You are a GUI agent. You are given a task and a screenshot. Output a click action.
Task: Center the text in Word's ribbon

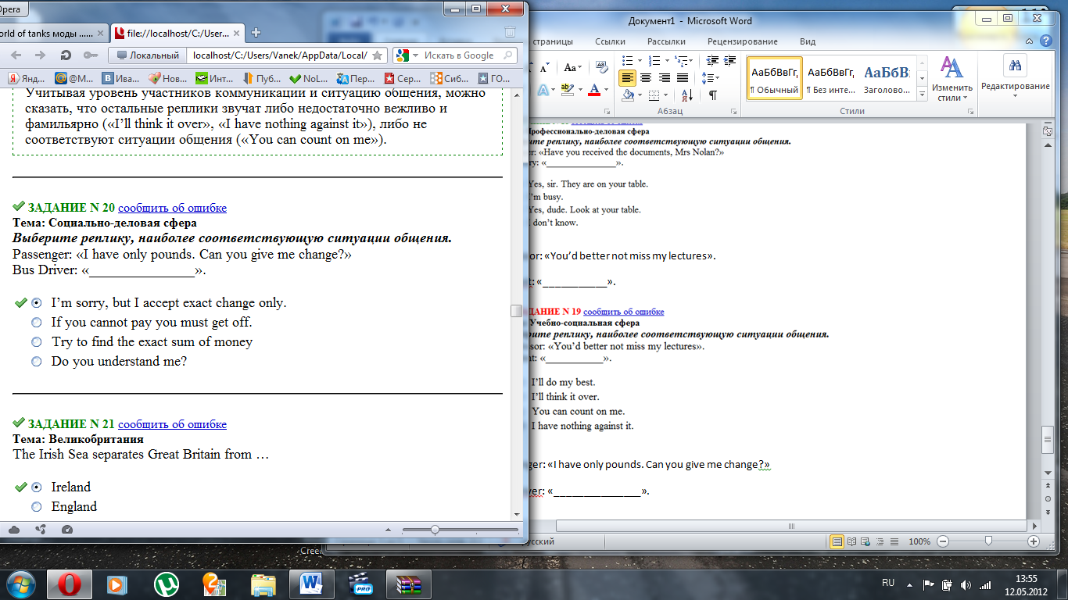pyautogui.click(x=646, y=77)
